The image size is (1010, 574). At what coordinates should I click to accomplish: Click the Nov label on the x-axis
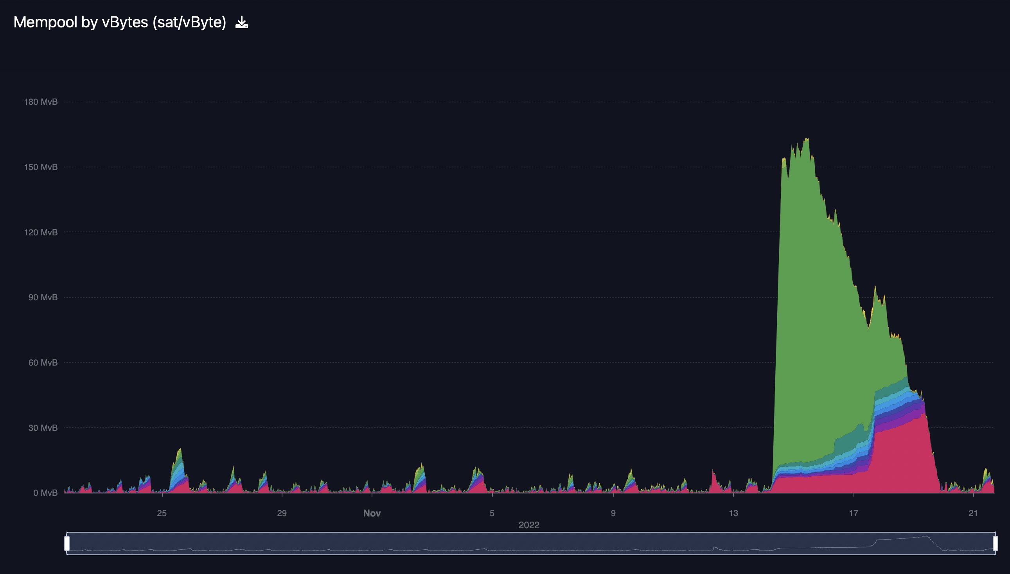pos(372,513)
